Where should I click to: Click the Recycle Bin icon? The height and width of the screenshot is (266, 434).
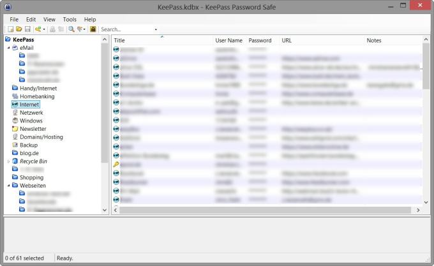click(15, 161)
